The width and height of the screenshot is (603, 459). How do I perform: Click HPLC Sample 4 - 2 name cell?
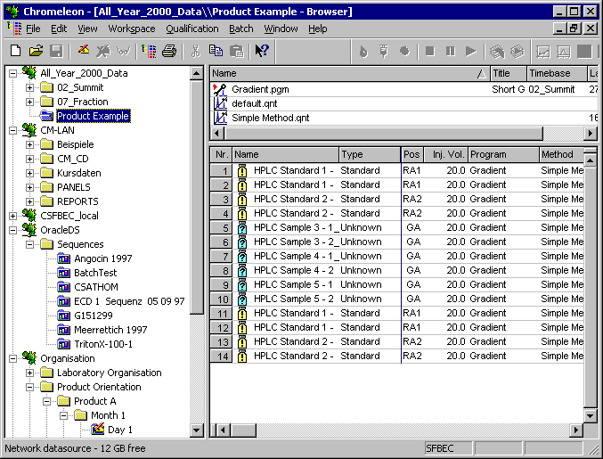pos(294,270)
